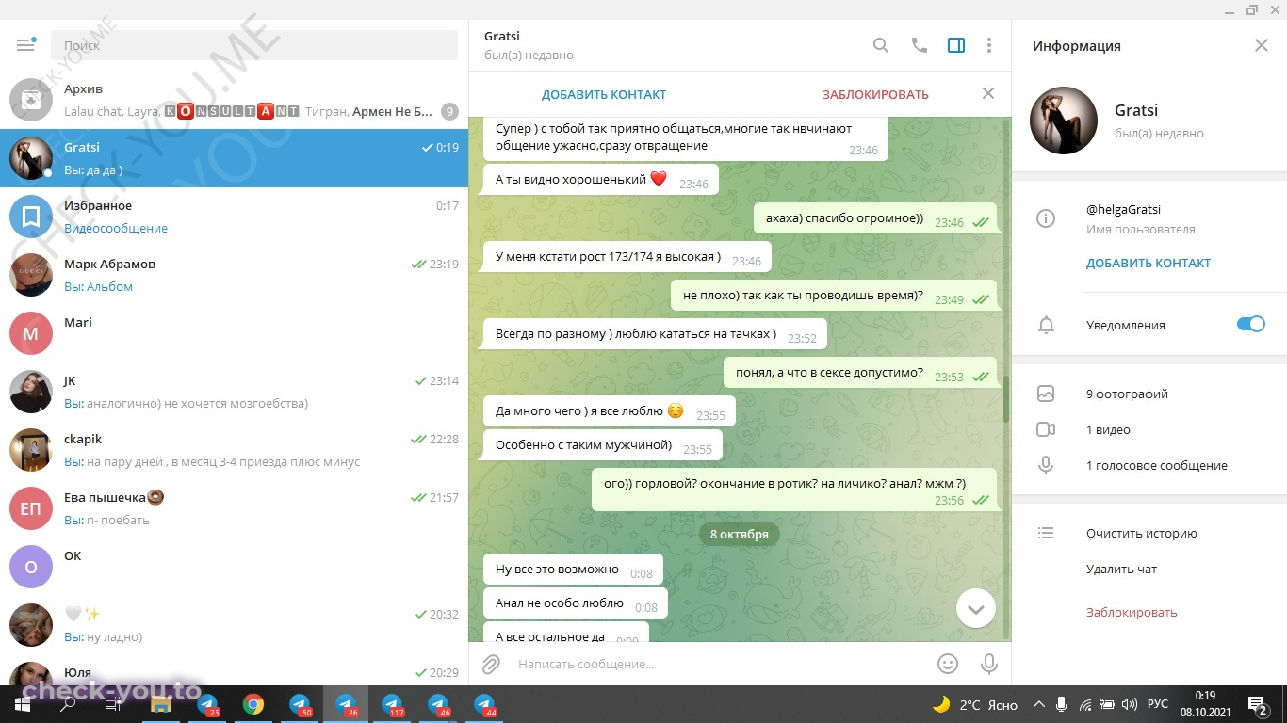Screen dimensions: 1287x723
Task: Switch input language РУС indicator
Action: (x=1158, y=704)
